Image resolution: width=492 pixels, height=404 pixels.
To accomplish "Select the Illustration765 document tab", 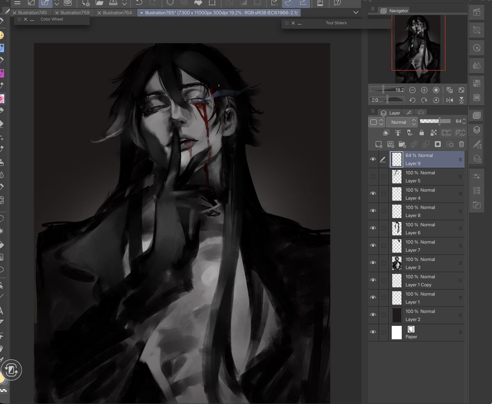I will click(x=219, y=13).
